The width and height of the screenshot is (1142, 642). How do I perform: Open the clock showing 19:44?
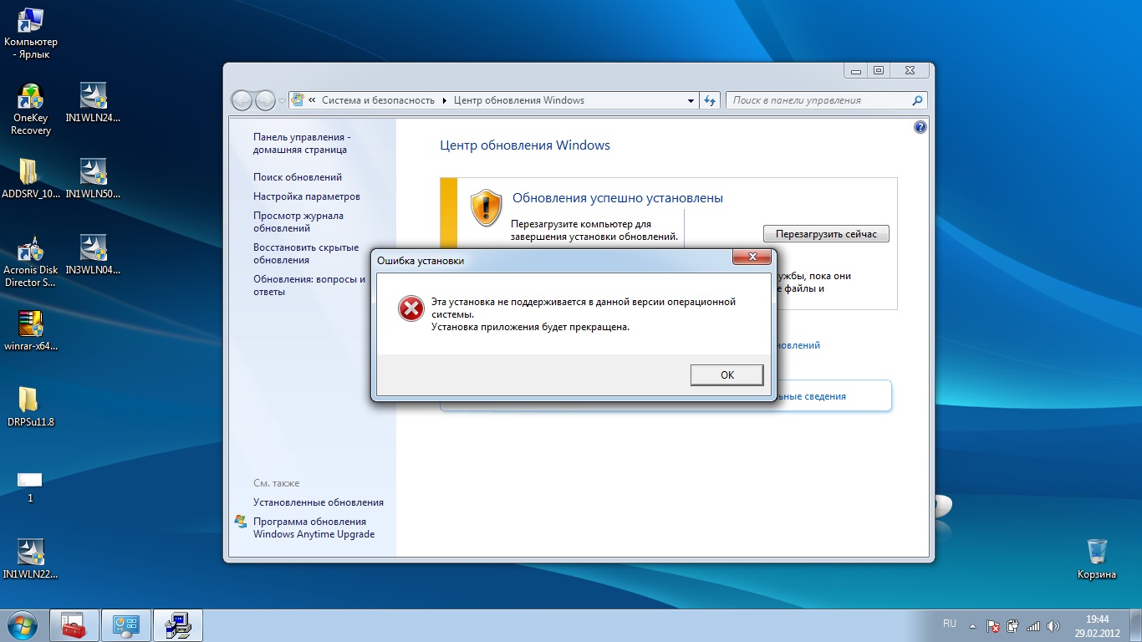pos(1097,625)
